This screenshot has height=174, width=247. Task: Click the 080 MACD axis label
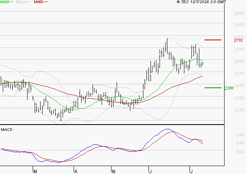pos(240,135)
